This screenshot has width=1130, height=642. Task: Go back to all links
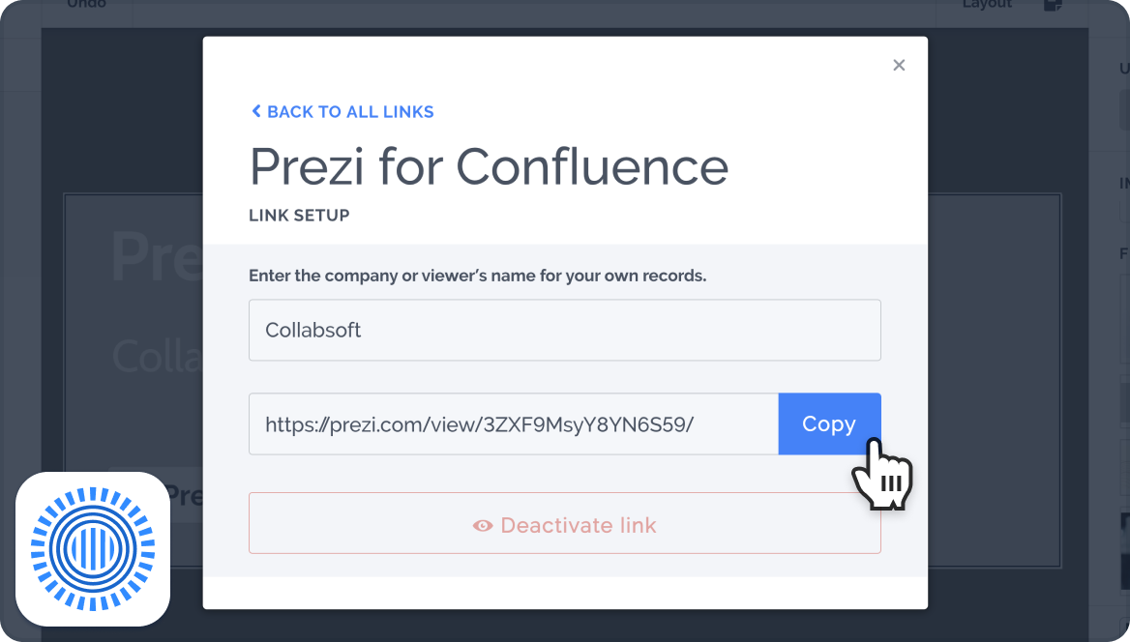pos(342,112)
